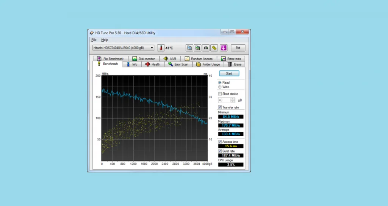This screenshot has height=206, width=388.
Task: Switch to the Health tab
Action: tap(153, 64)
